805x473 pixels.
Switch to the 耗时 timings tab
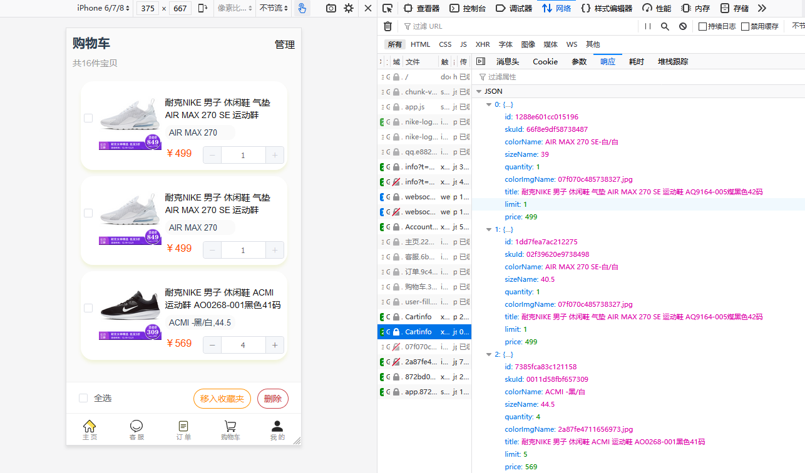pos(636,61)
